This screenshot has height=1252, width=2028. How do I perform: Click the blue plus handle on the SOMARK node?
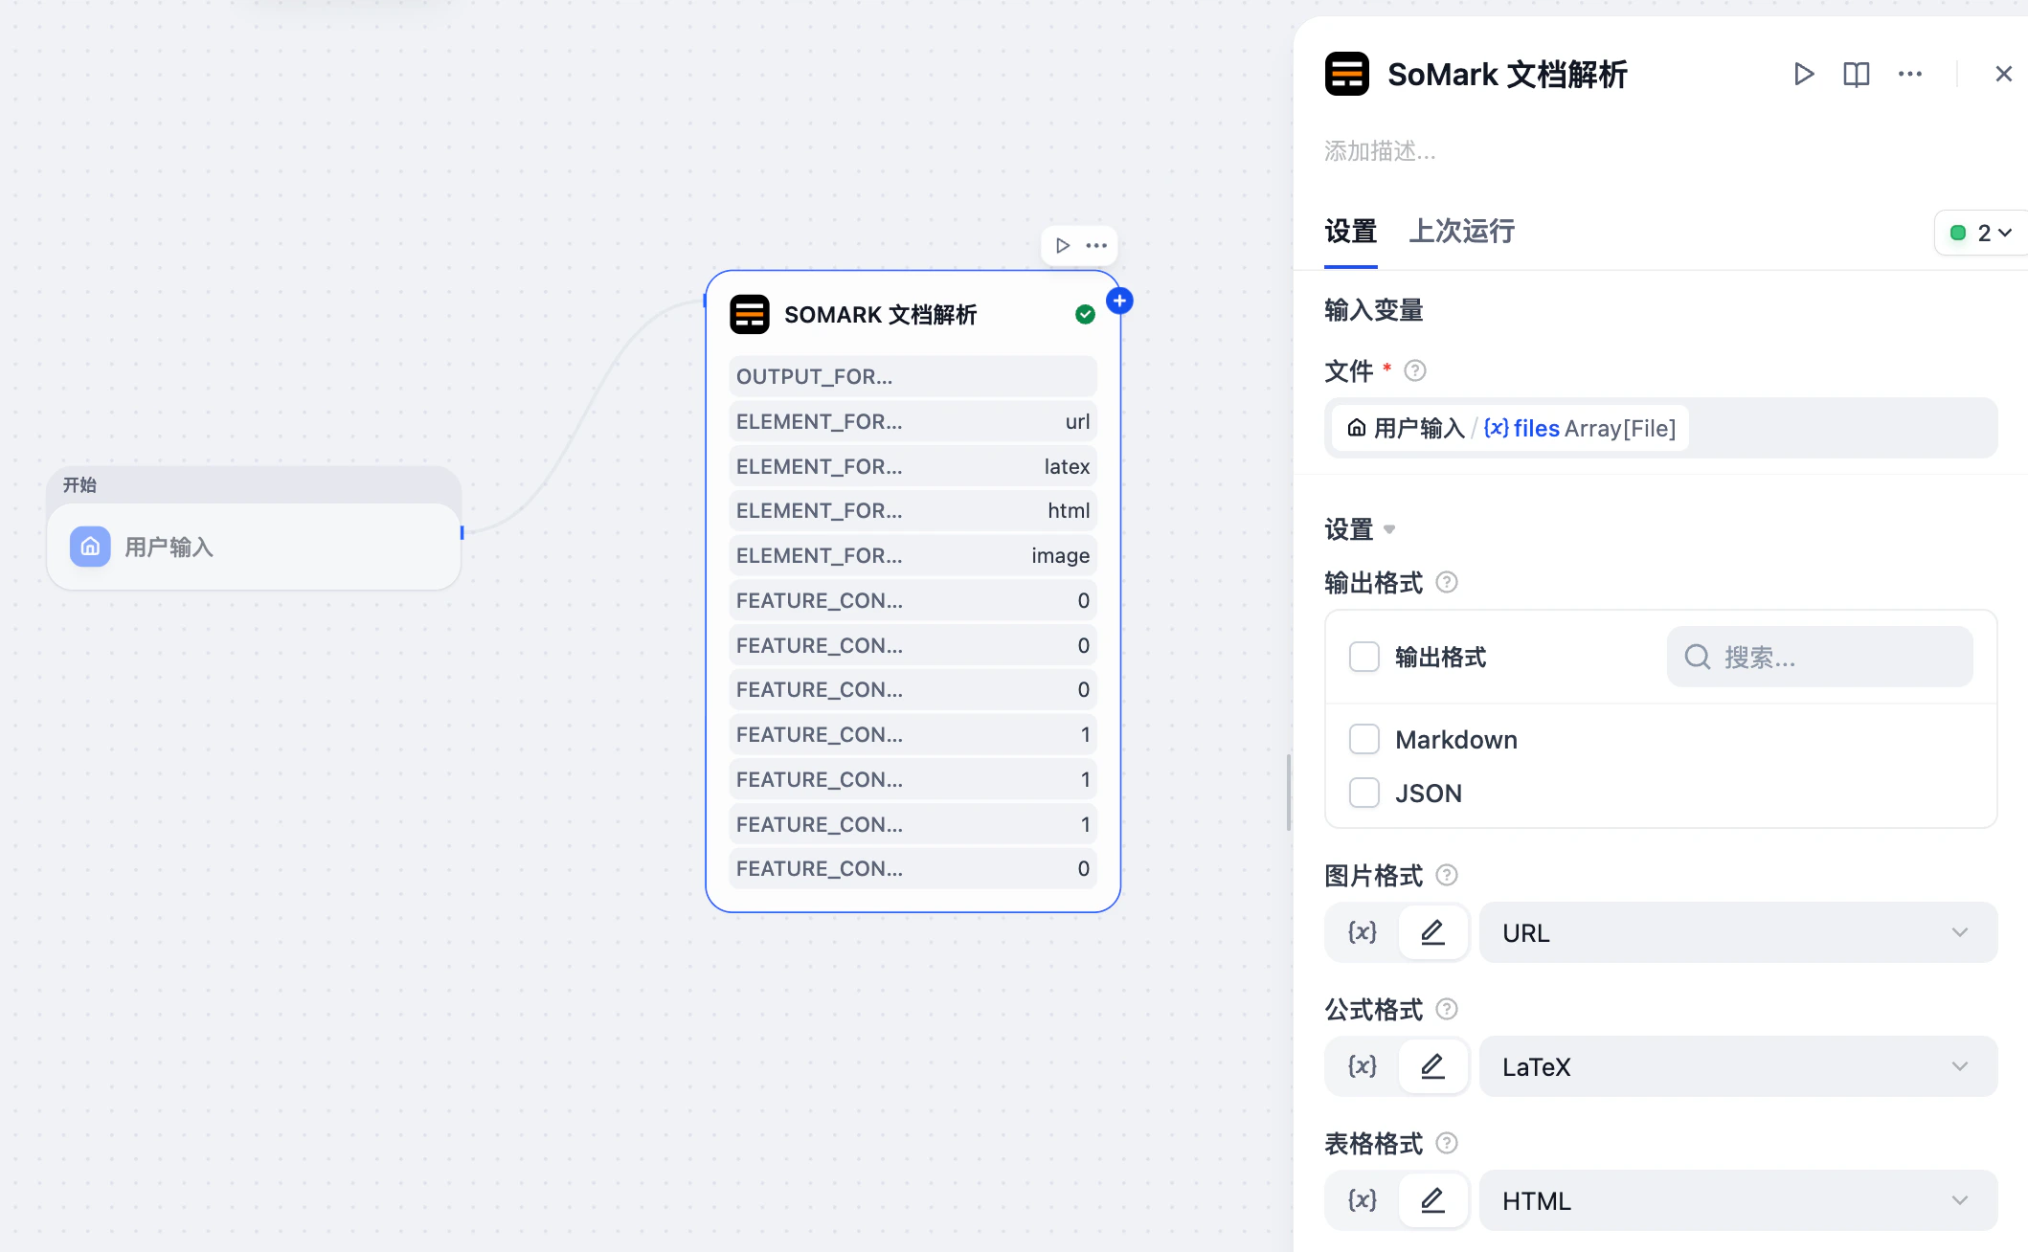pyautogui.click(x=1119, y=302)
